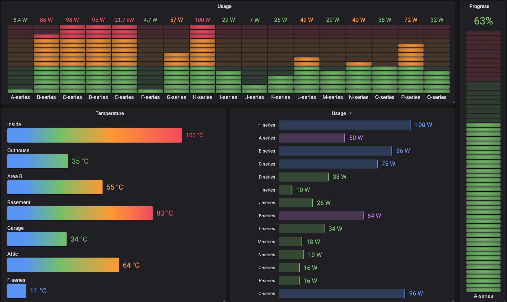Select the K-series 64 W bar
This screenshot has height=302, width=507.
[x=321, y=215]
